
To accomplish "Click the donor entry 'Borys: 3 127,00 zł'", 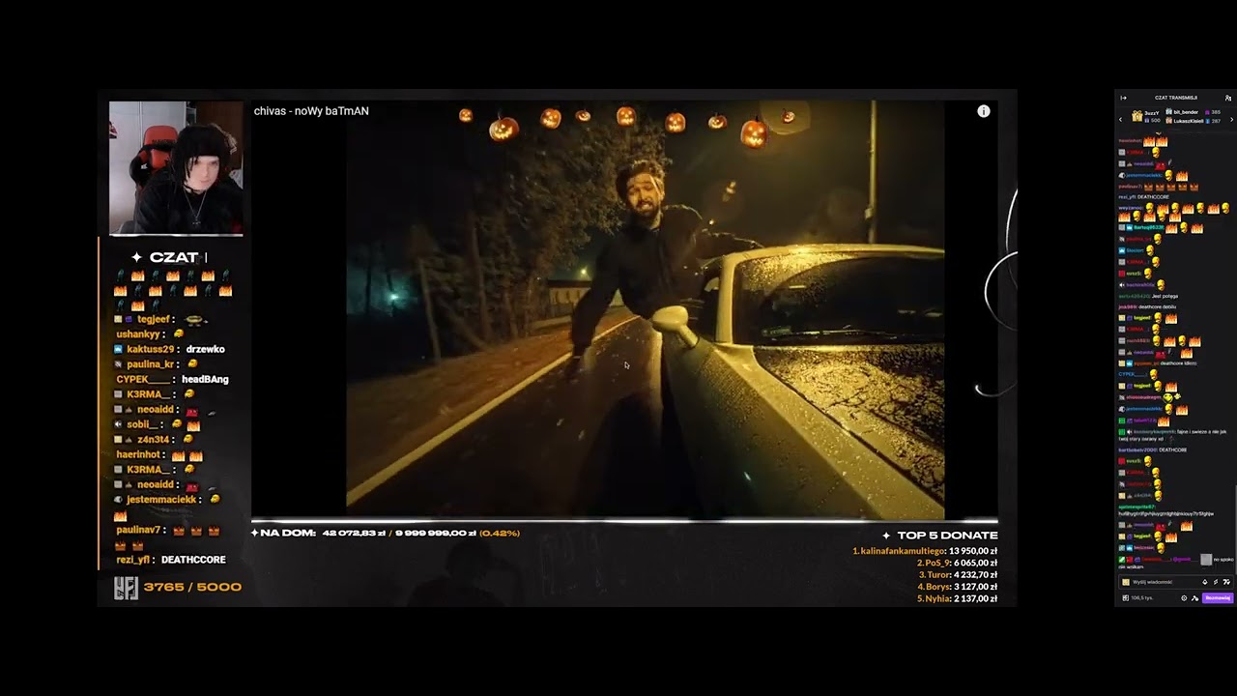I will coord(957,587).
